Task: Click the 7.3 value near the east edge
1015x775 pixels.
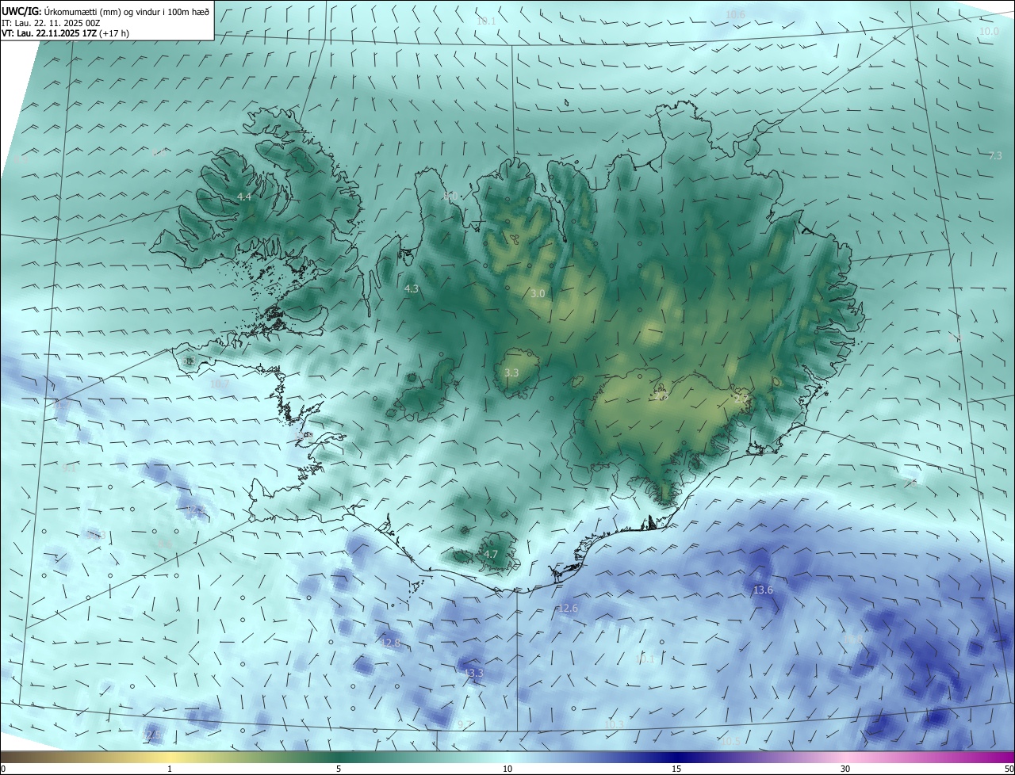Action: [x=995, y=156]
